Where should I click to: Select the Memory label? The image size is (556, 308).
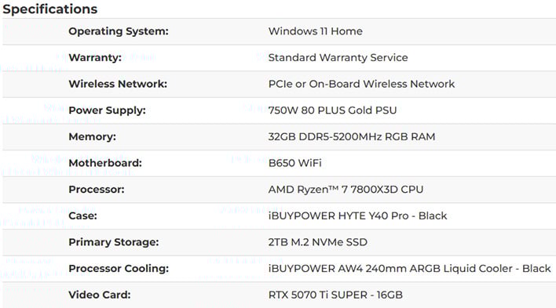[x=92, y=136]
